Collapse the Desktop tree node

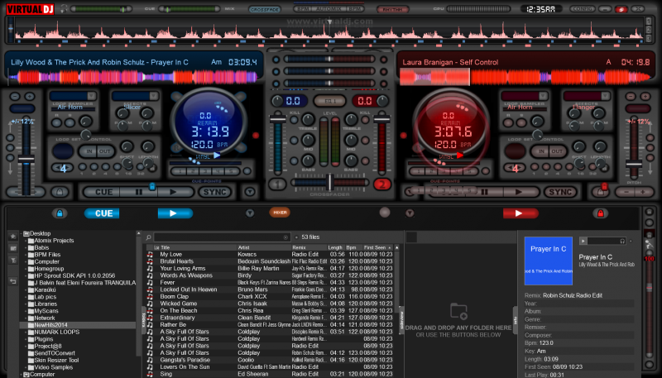click(22, 233)
